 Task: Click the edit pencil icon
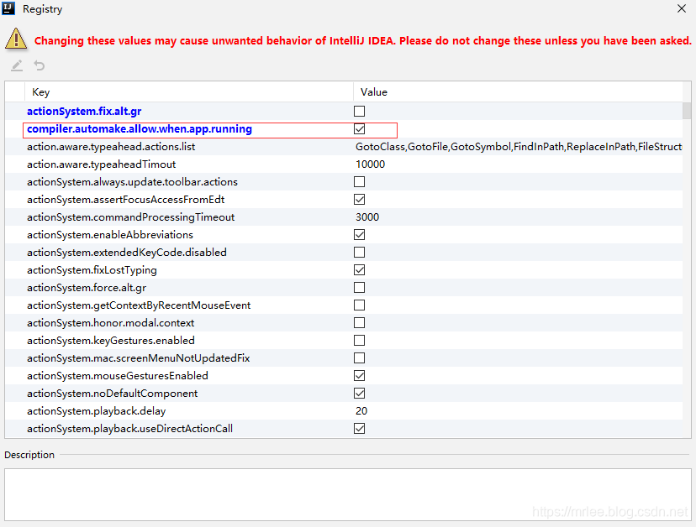(x=15, y=65)
